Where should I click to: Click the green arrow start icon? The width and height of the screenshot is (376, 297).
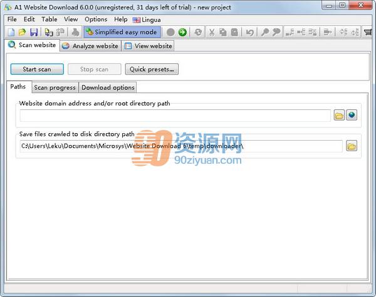tap(182, 32)
